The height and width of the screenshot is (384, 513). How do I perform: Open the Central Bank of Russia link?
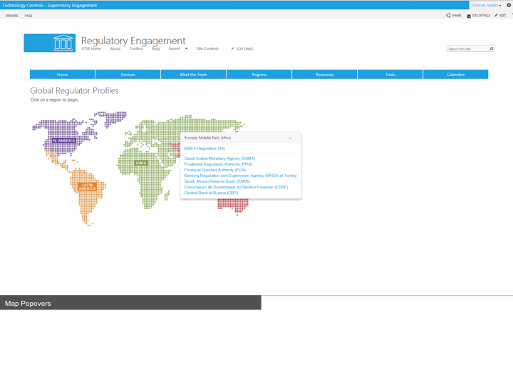pyautogui.click(x=211, y=193)
